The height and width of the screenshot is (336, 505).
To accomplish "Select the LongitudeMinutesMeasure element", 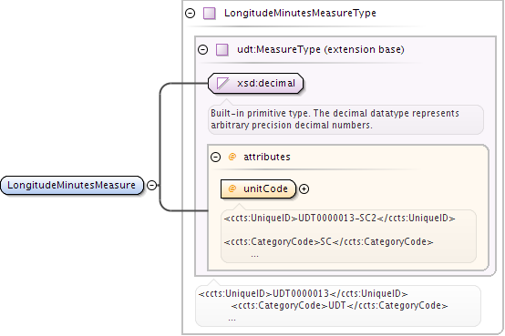I will (72, 186).
